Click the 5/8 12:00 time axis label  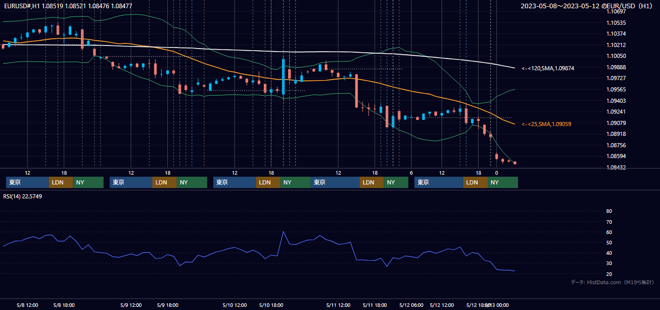tap(28, 305)
